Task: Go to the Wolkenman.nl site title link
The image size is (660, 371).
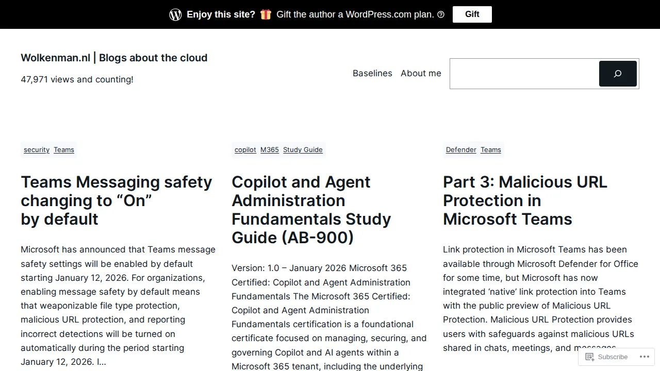Action: click(114, 58)
